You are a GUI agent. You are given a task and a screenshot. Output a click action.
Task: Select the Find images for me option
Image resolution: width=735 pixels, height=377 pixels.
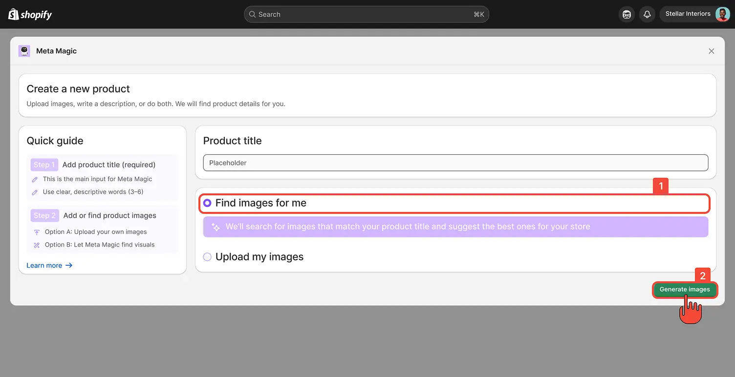coord(207,203)
